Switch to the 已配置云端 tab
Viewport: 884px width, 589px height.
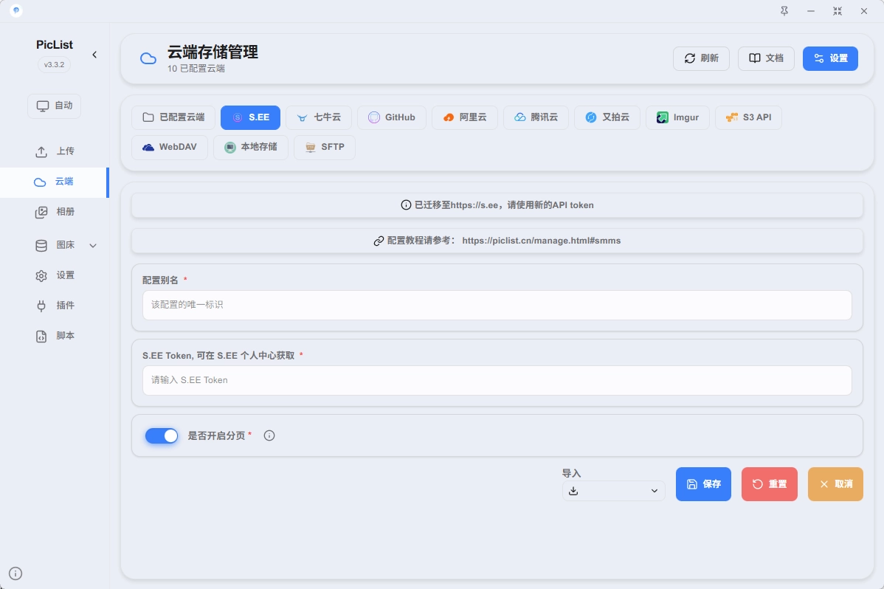click(x=173, y=117)
